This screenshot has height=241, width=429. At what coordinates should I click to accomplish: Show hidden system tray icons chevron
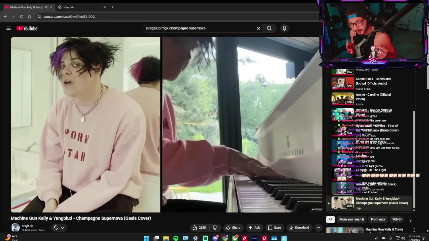[x=376, y=238]
